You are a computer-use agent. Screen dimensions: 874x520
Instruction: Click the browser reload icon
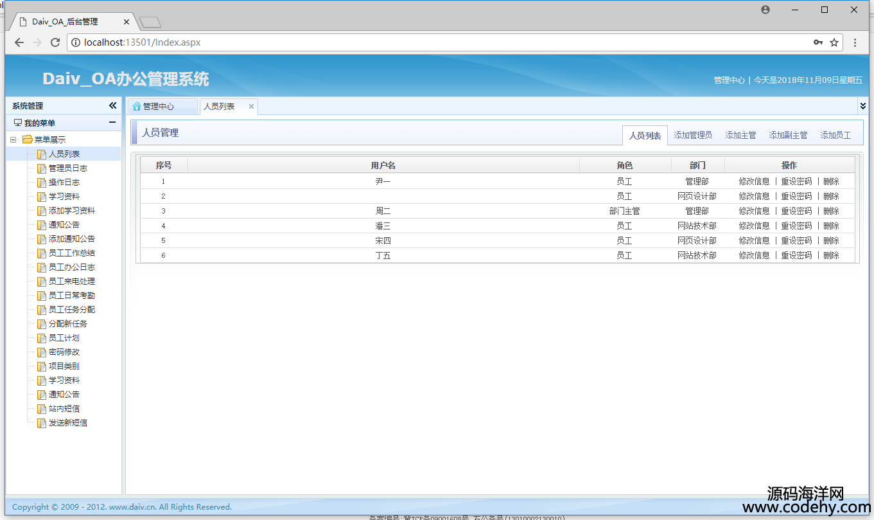[x=55, y=42]
